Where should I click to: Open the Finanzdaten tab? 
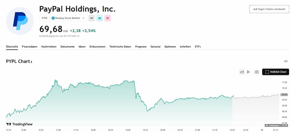[29, 47]
